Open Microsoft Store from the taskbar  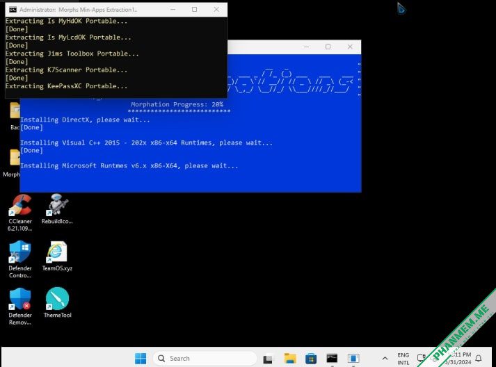311,359
